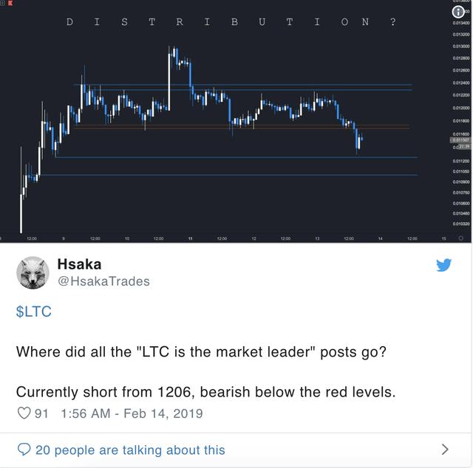Click the red flag icon on chart
473x468 pixels.
pyautogui.click(x=10, y=3)
